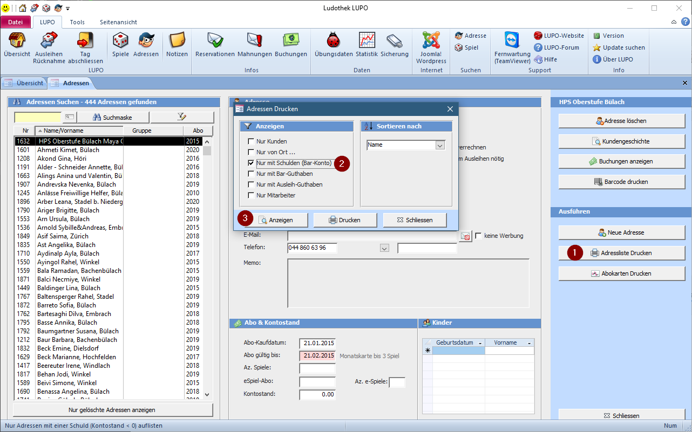Open the LUPO-Website link
This screenshot has width=692, height=432.
pyautogui.click(x=559, y=36)
